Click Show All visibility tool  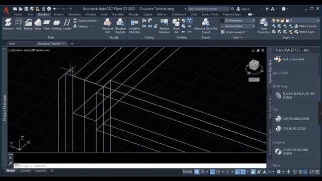[x=176, y=26]
